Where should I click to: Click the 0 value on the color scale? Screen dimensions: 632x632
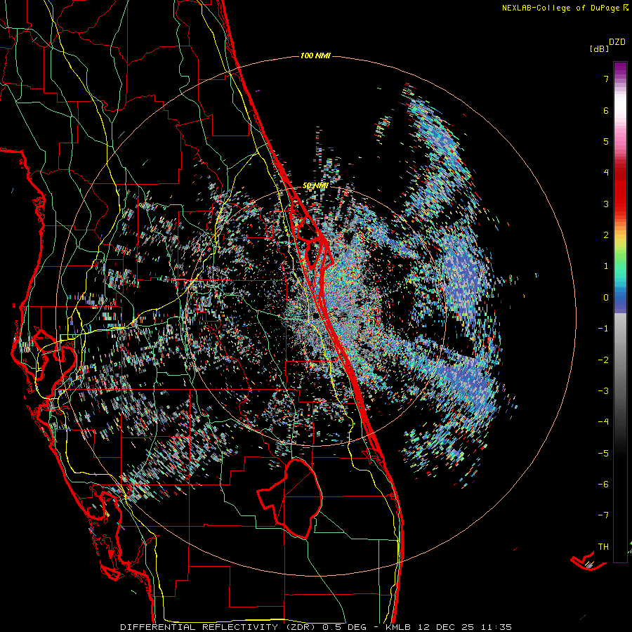(x=606, y=298)
